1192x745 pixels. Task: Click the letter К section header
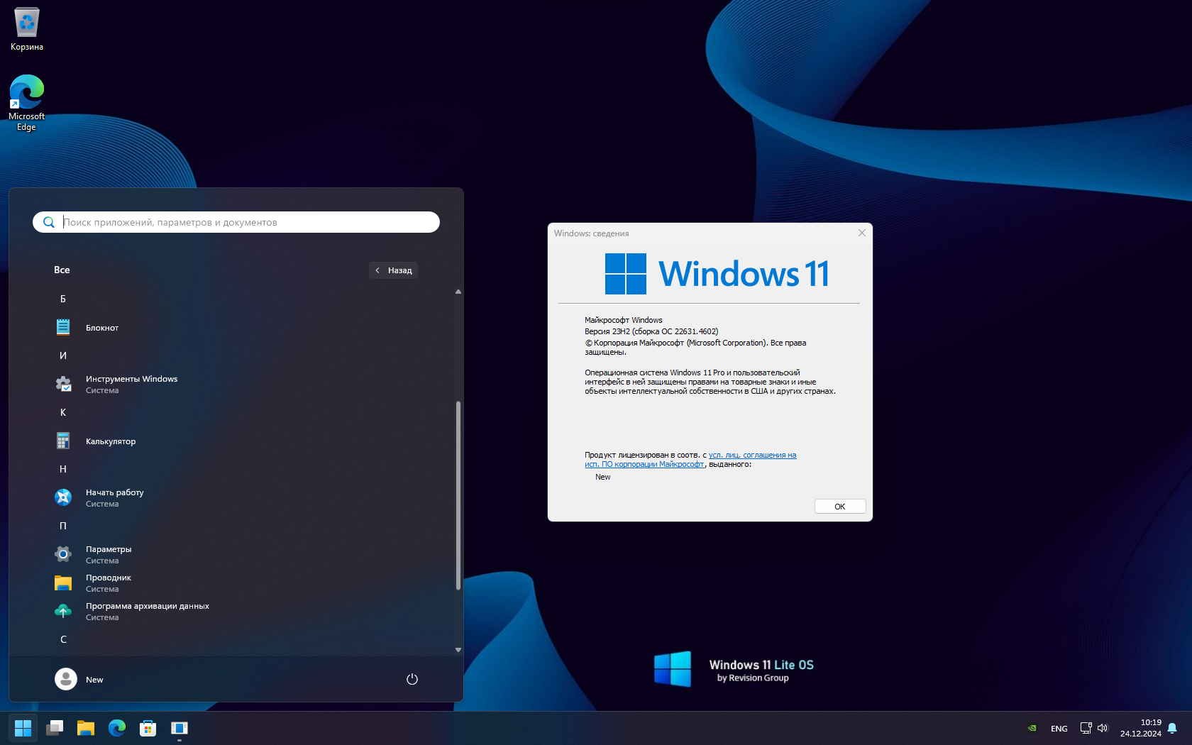point(63,412)
